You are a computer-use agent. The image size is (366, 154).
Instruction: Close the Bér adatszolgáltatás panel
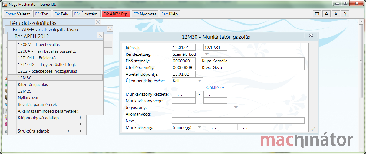pyautogui.click(x=97, y=22)
